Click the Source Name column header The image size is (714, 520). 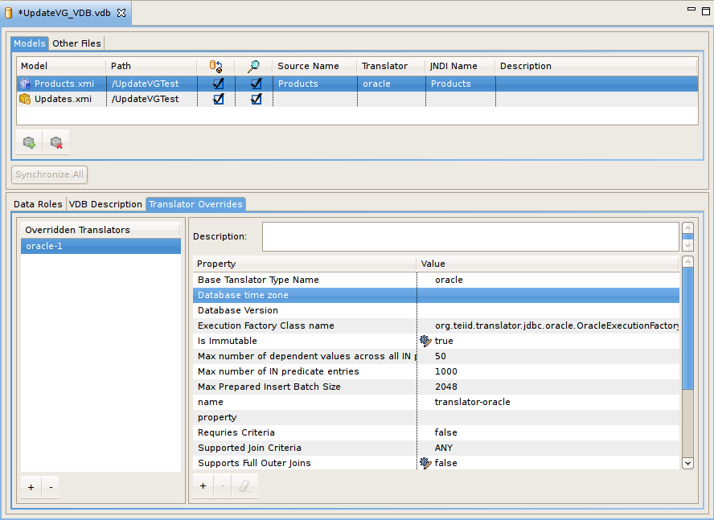tap(314, 66)
